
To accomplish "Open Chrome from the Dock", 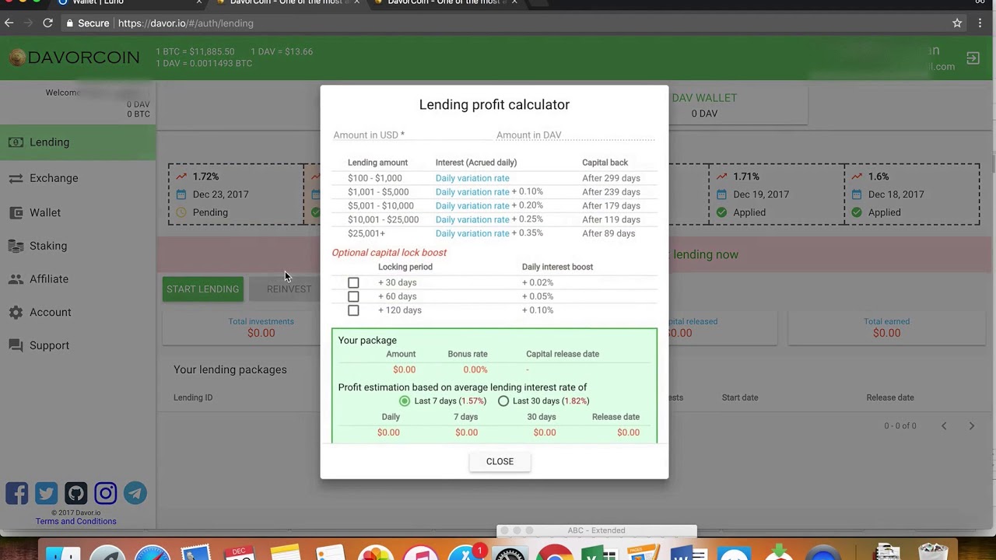I will (554, 553).
